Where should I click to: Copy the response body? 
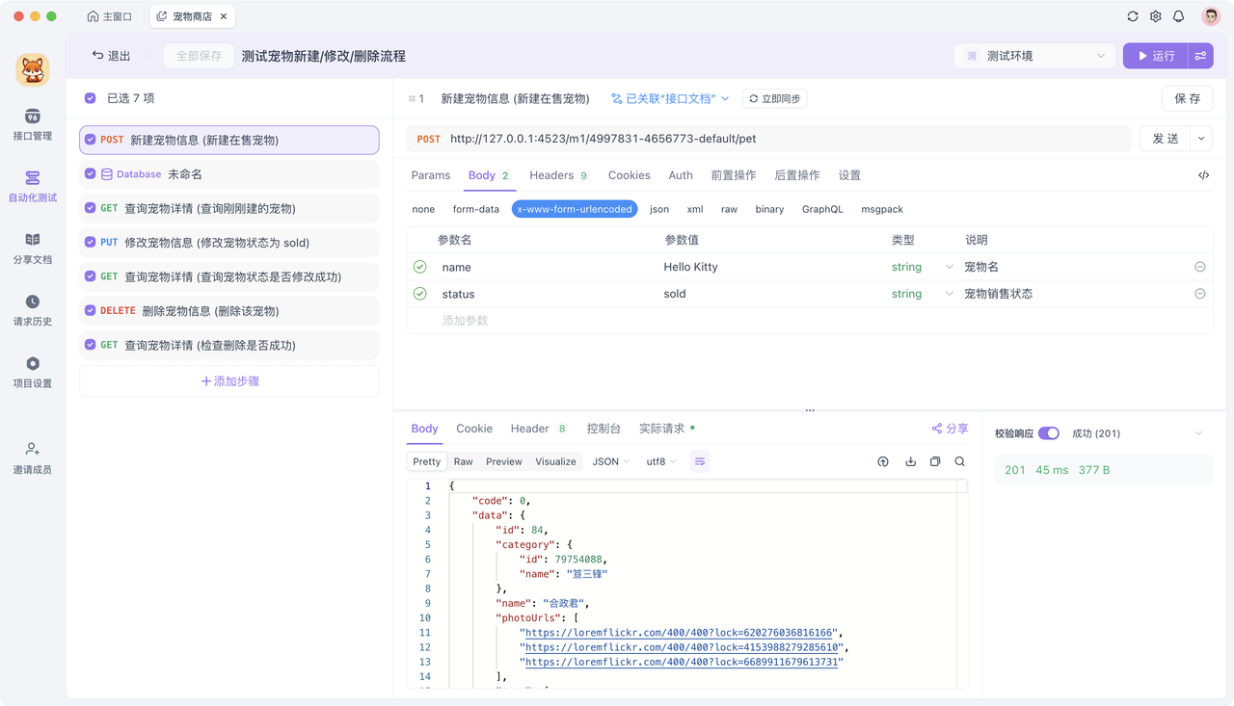coord(935,461)
